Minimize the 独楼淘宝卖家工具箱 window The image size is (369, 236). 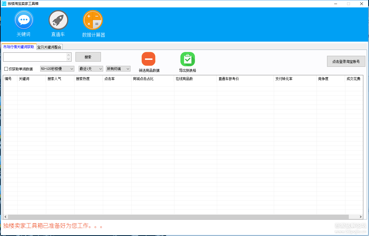(x=335, y=4)
